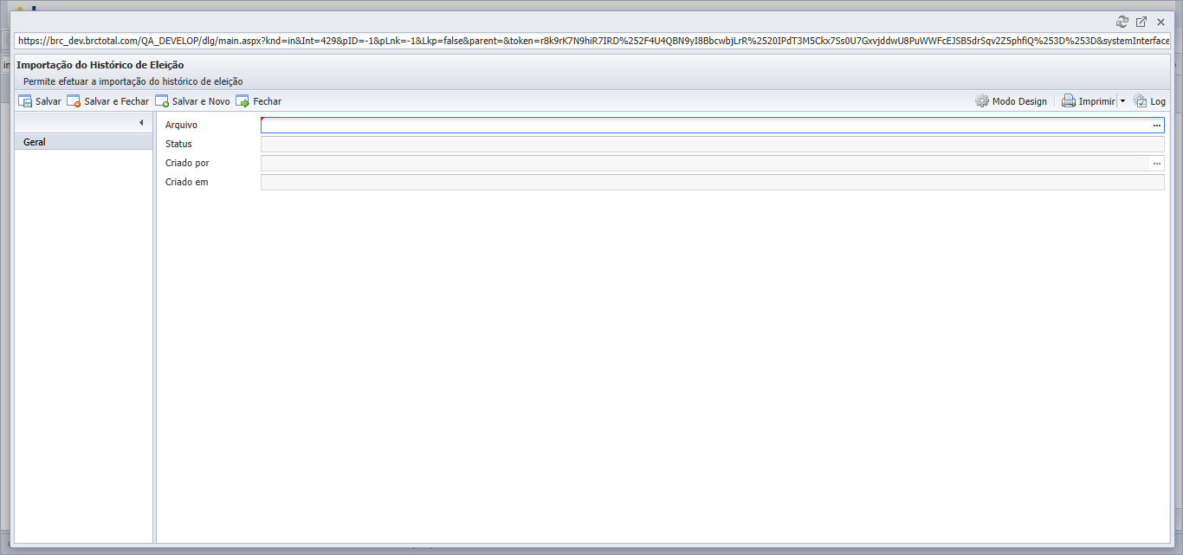
Task: Click the Fechar button label
Action: 268,101
